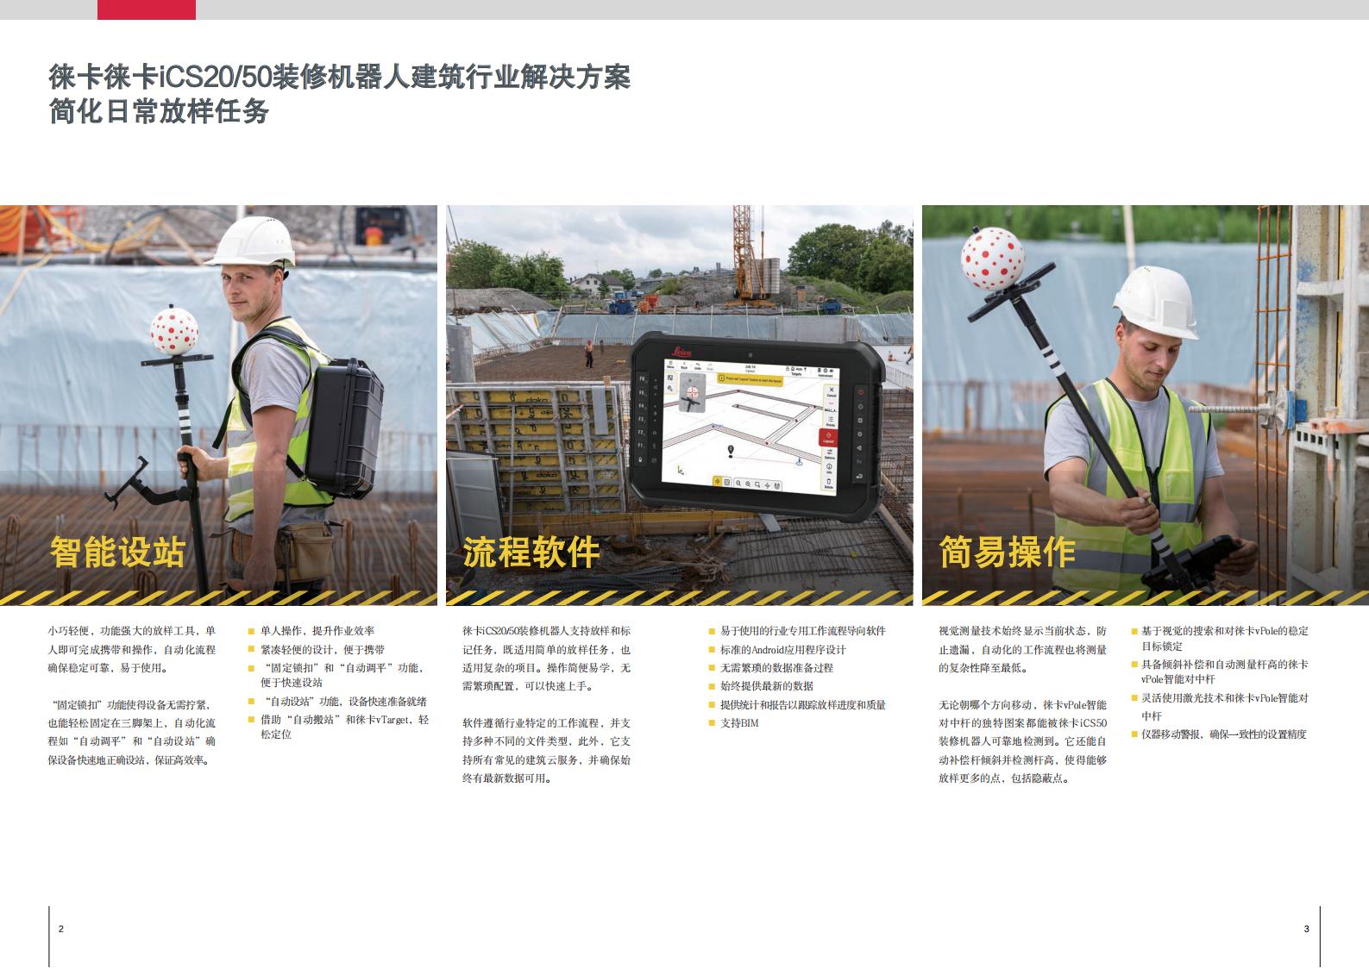The height and width of the screenshot is (968, 1369).
Task: Click the subtitle "简化日常放样任务"
Action: [159, 112]
